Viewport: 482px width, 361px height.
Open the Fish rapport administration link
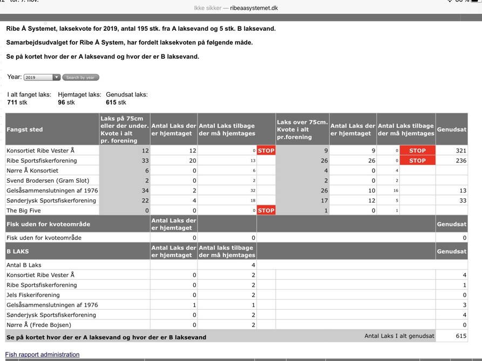42,355
